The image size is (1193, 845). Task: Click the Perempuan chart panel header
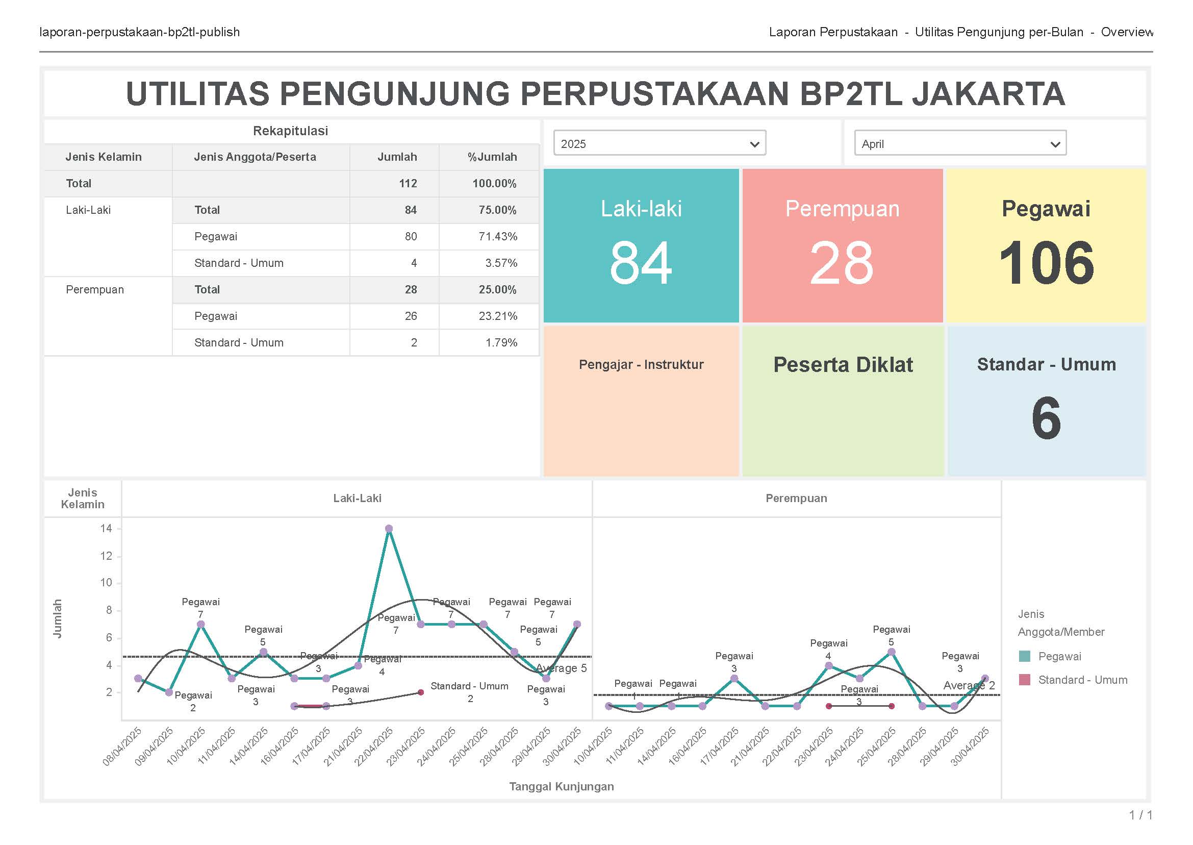796,499
